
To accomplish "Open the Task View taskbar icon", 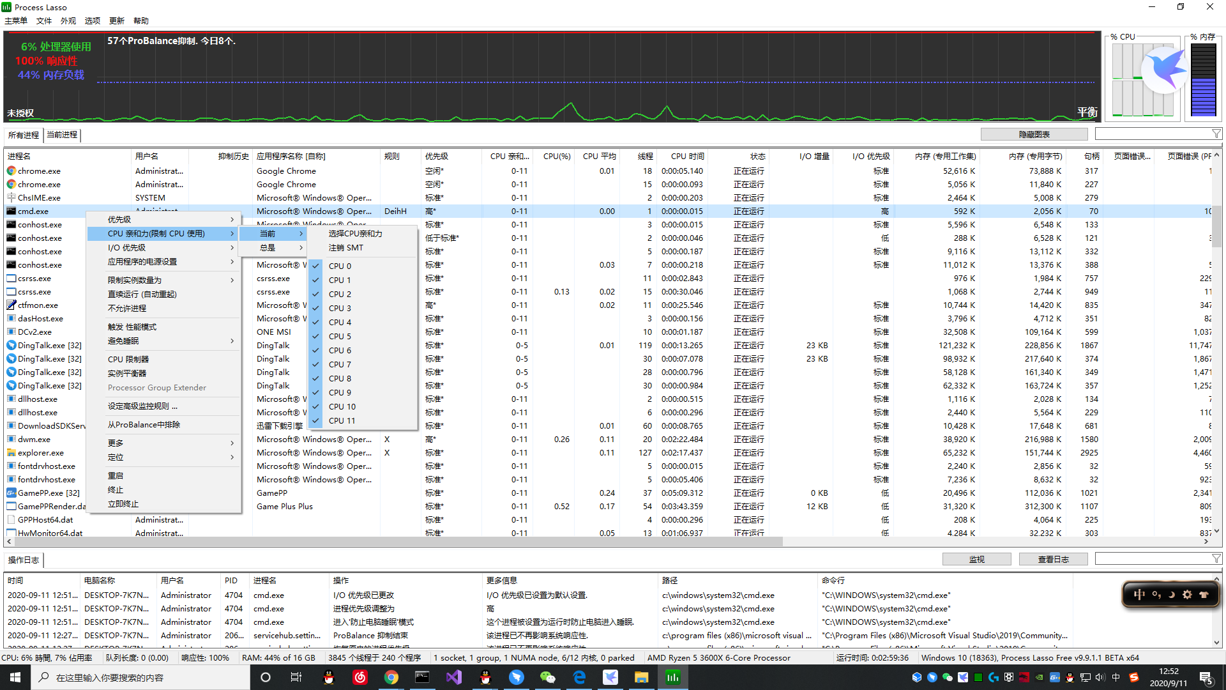I will [x=296, y=677].
